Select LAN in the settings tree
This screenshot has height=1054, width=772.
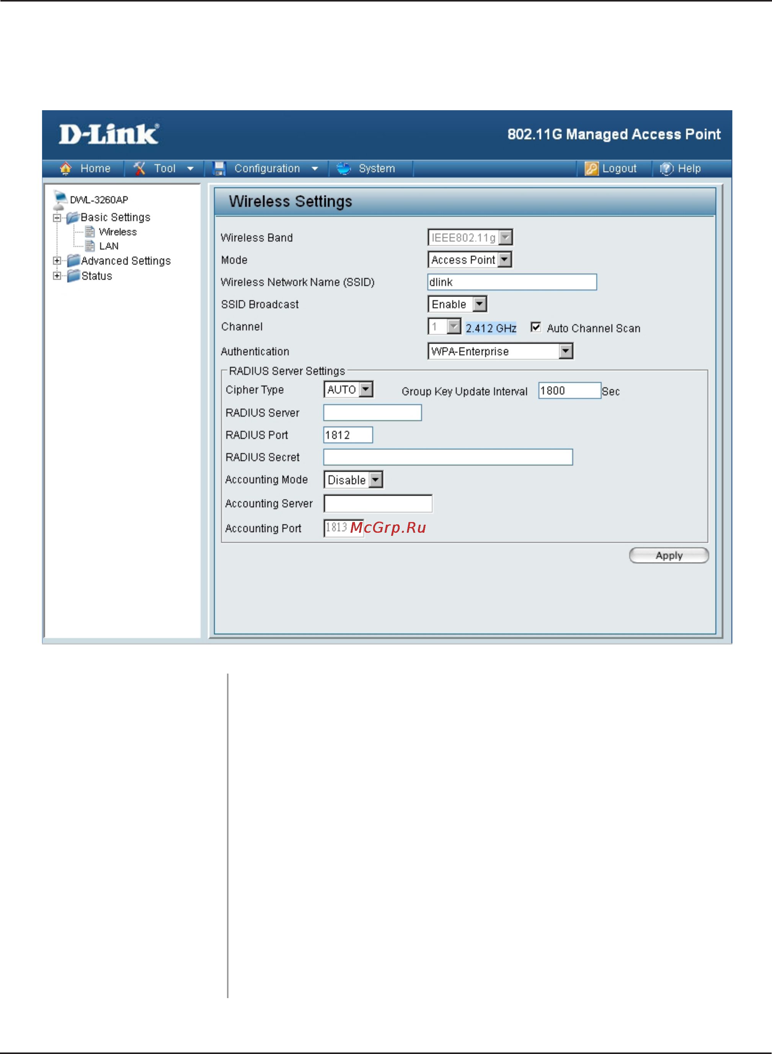coord(109,246)
